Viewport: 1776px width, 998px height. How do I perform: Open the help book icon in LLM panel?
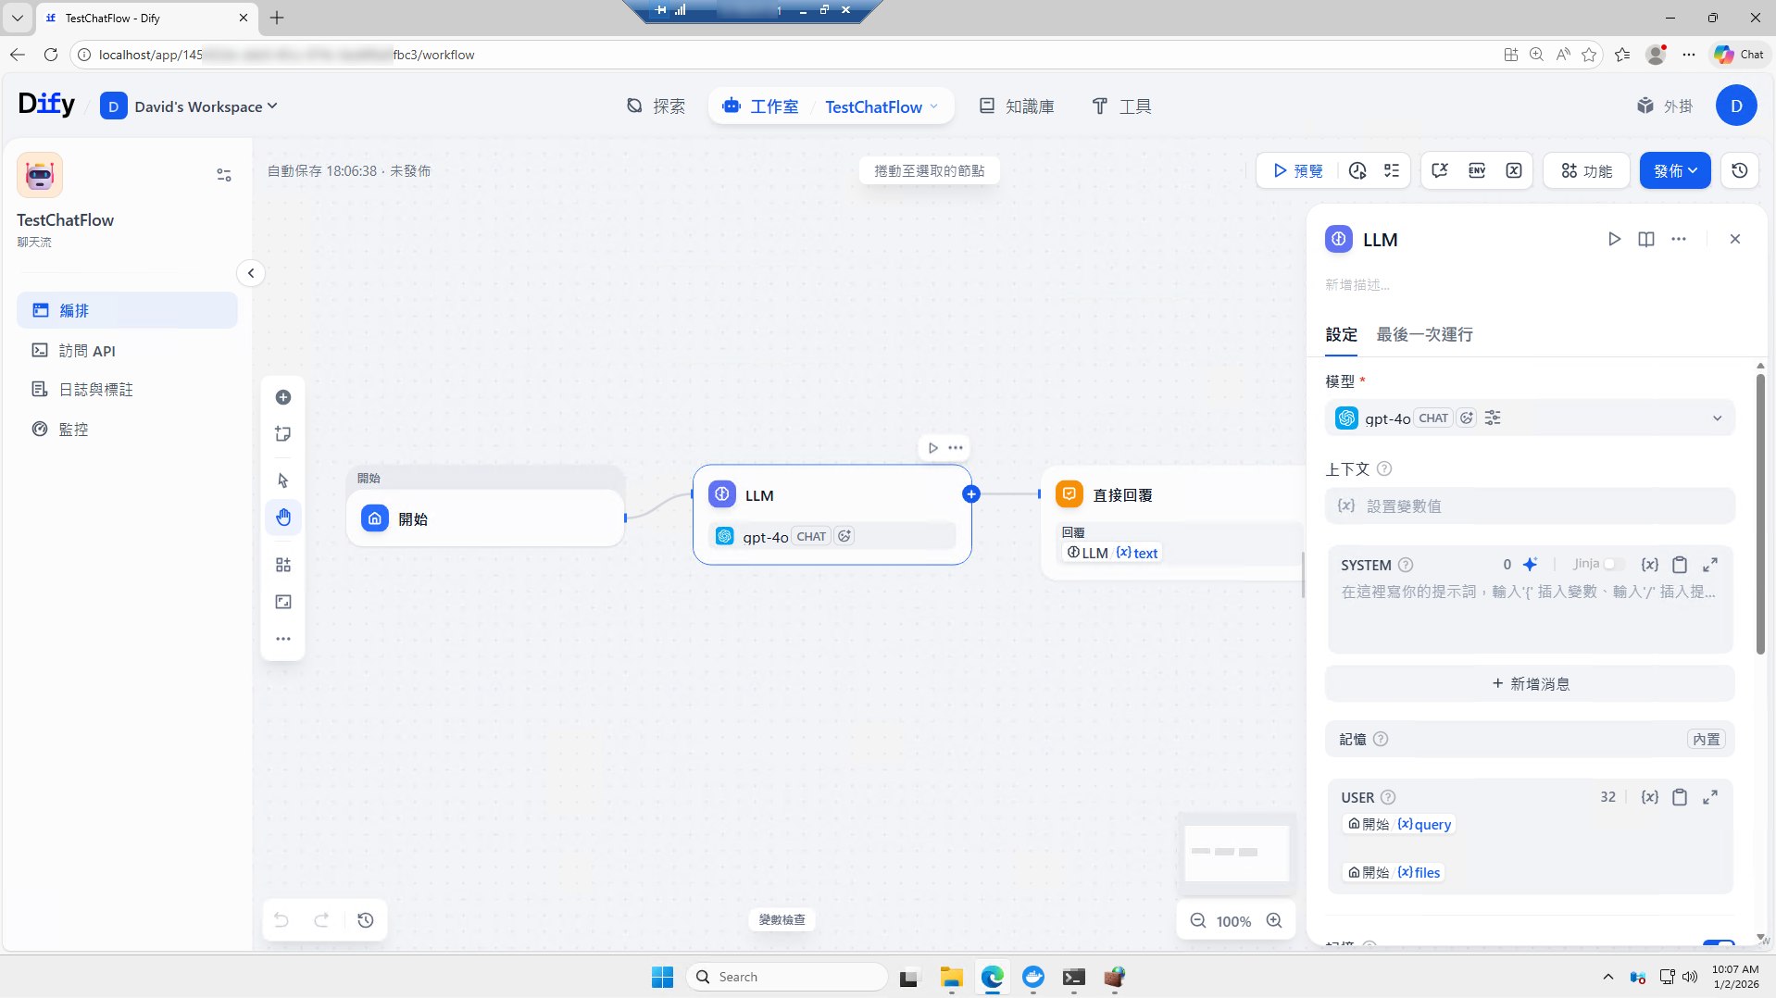coord(1646,239)
